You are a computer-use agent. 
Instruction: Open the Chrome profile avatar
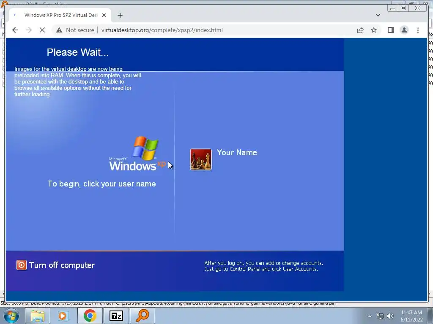click(404, 30)
